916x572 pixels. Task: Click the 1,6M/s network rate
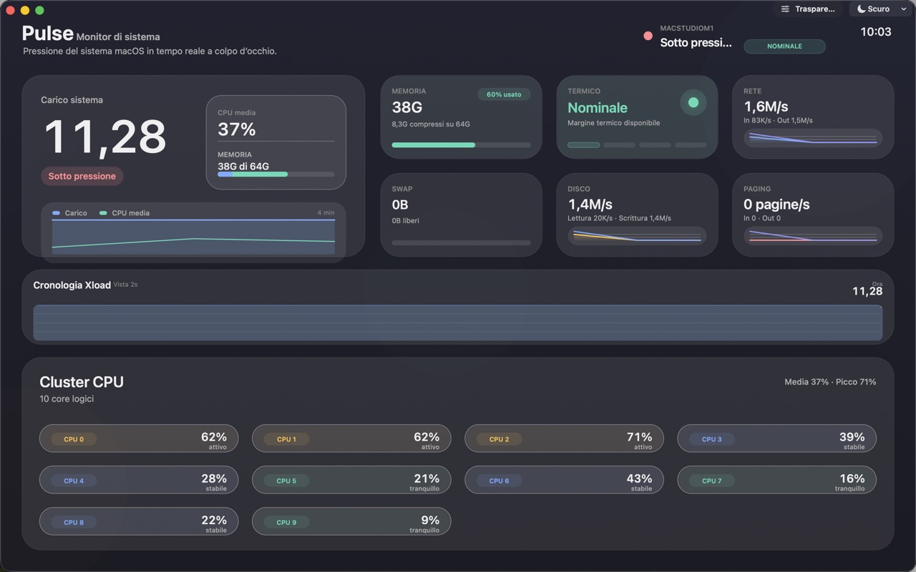point(766,107)
